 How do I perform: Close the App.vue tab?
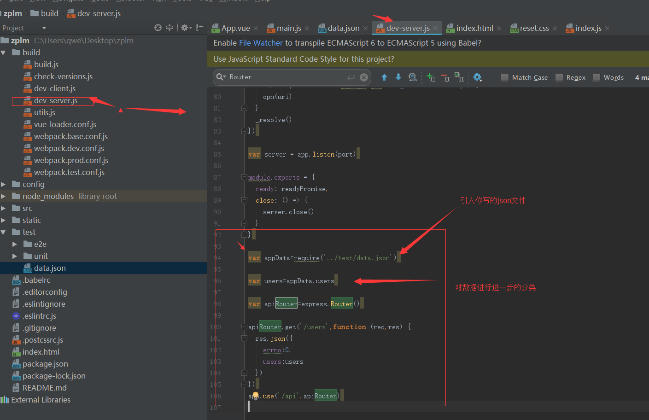click(x=256, y=29)
